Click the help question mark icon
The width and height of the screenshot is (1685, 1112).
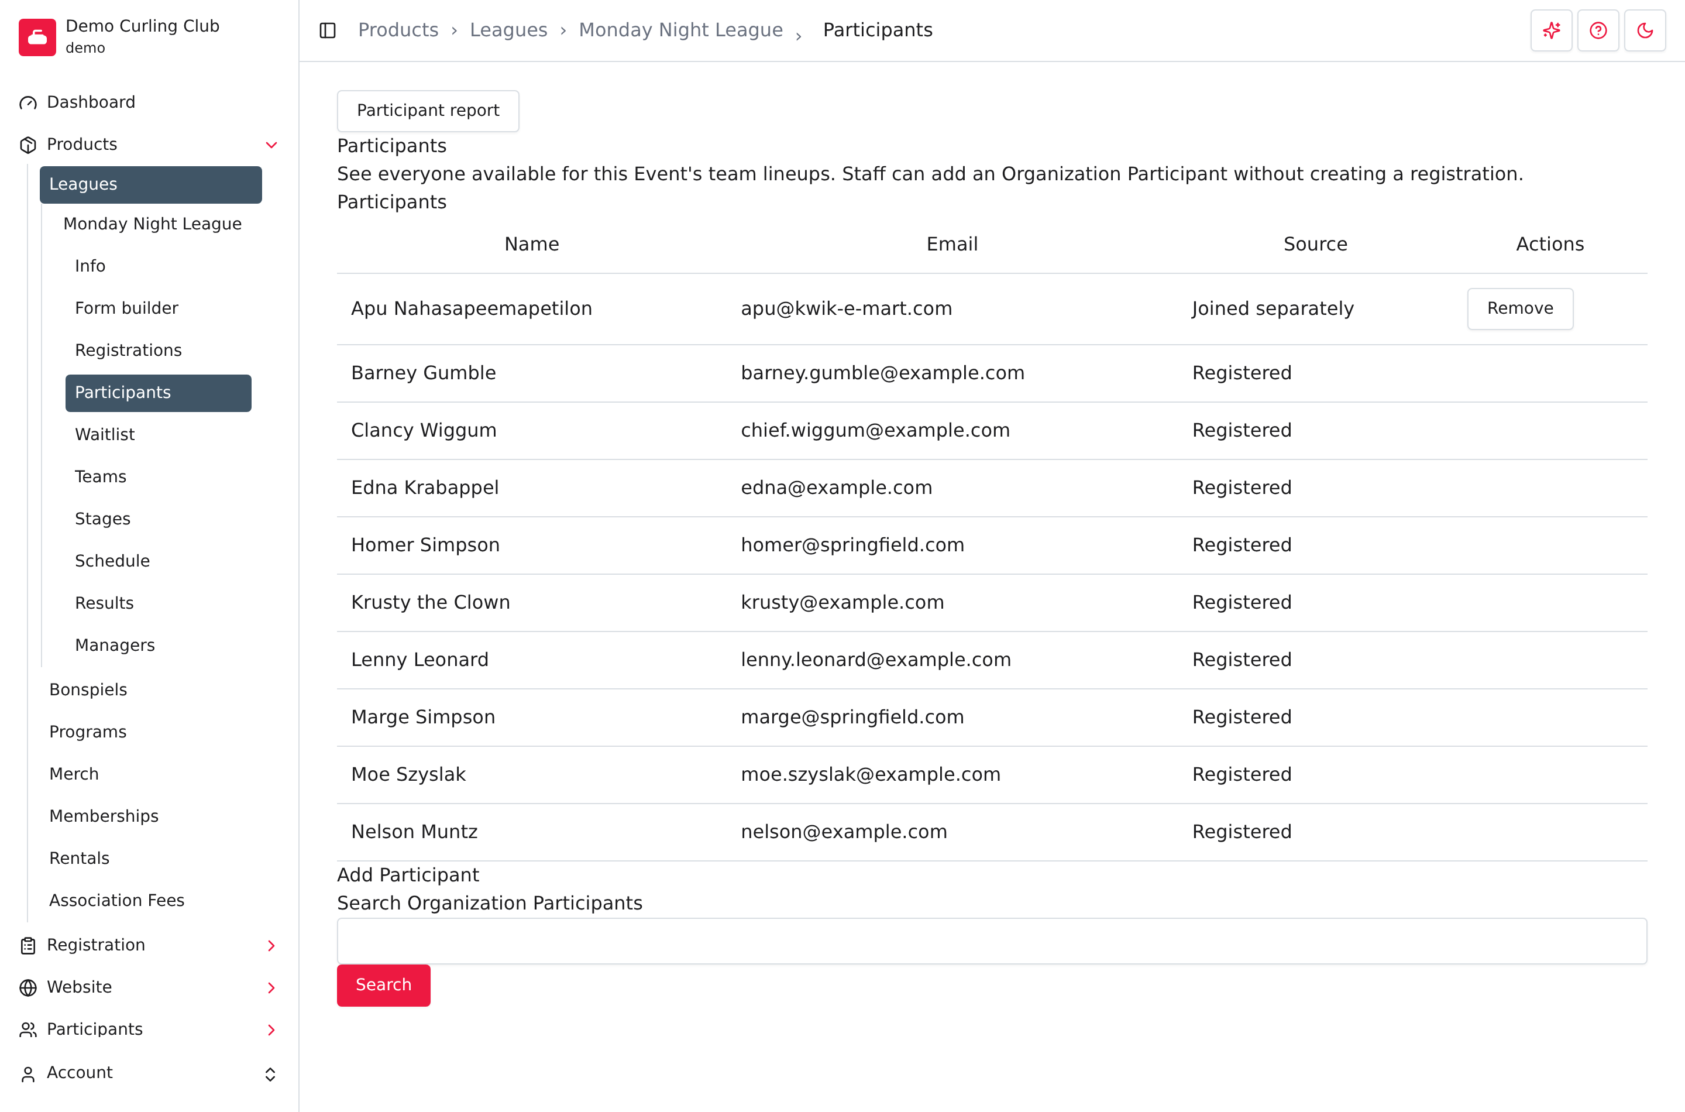(1598, 30)
